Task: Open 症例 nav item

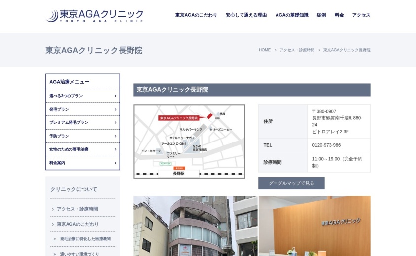Action: pos(321,15)
